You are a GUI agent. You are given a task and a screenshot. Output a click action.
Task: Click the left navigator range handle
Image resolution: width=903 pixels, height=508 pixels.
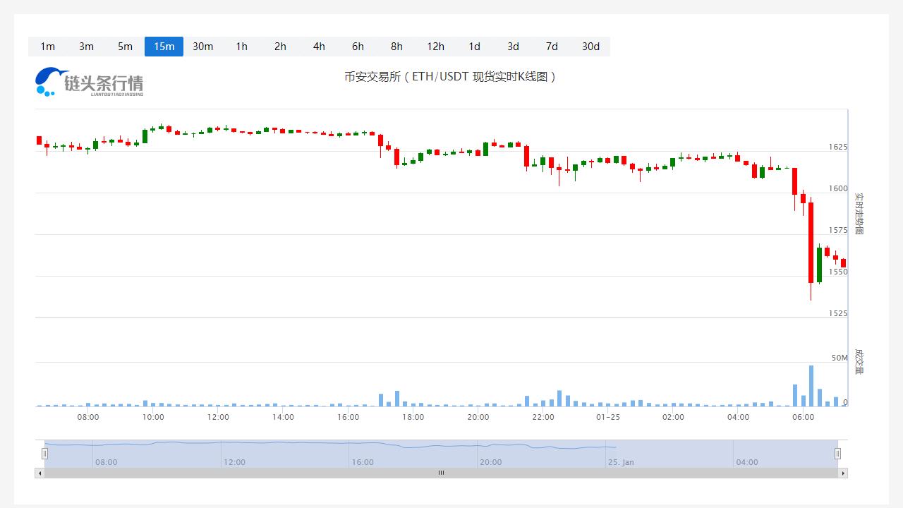tap(44, 454)
